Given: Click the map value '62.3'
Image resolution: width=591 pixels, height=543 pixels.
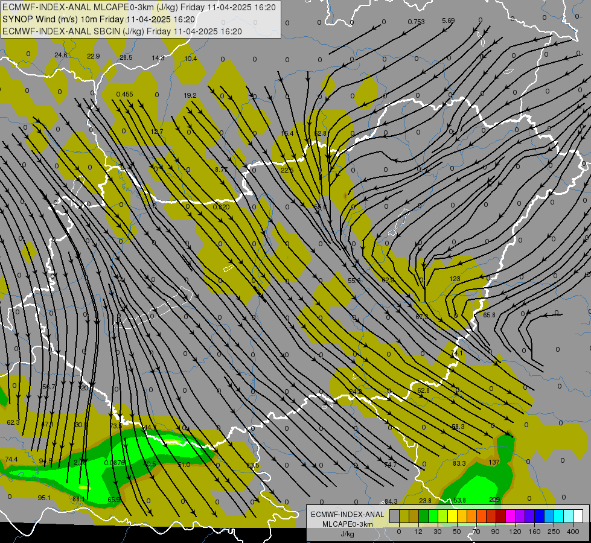Looking at the screenshot, I should [13, 423].
